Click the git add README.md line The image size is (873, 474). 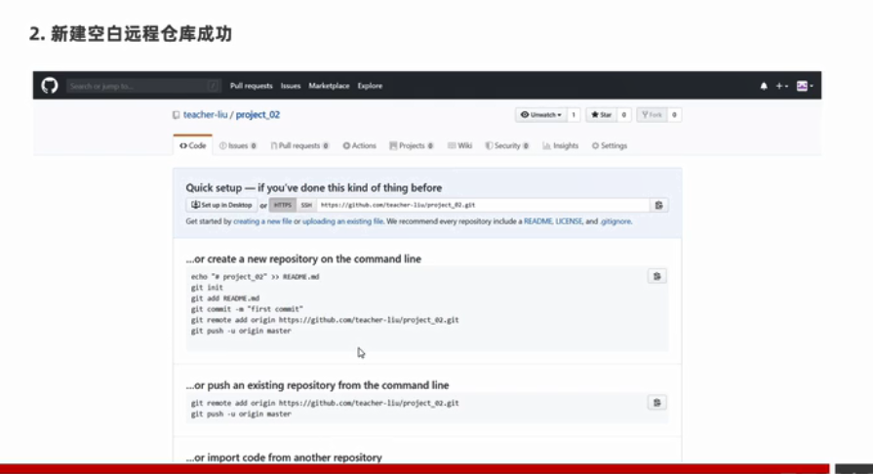pos(225,298)
